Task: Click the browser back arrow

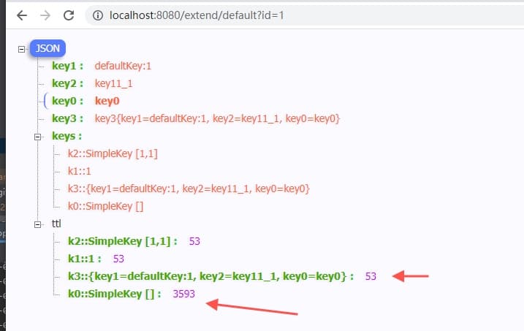Action: [x=22, y=15]
